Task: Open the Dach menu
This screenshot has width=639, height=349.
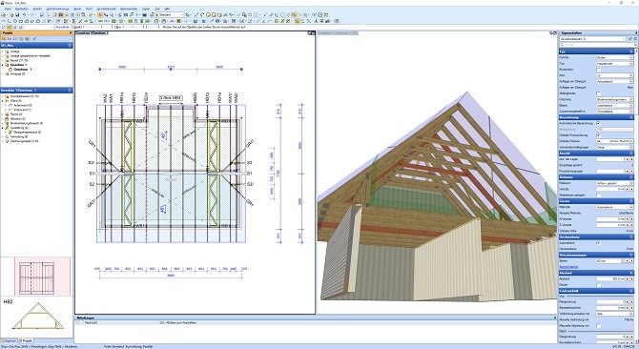Action: pyautogui.click(x=89, y=9)
